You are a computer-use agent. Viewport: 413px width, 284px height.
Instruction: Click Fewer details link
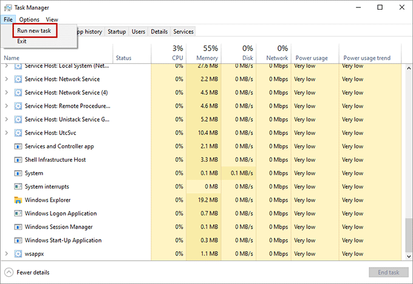tap(33, 272)
